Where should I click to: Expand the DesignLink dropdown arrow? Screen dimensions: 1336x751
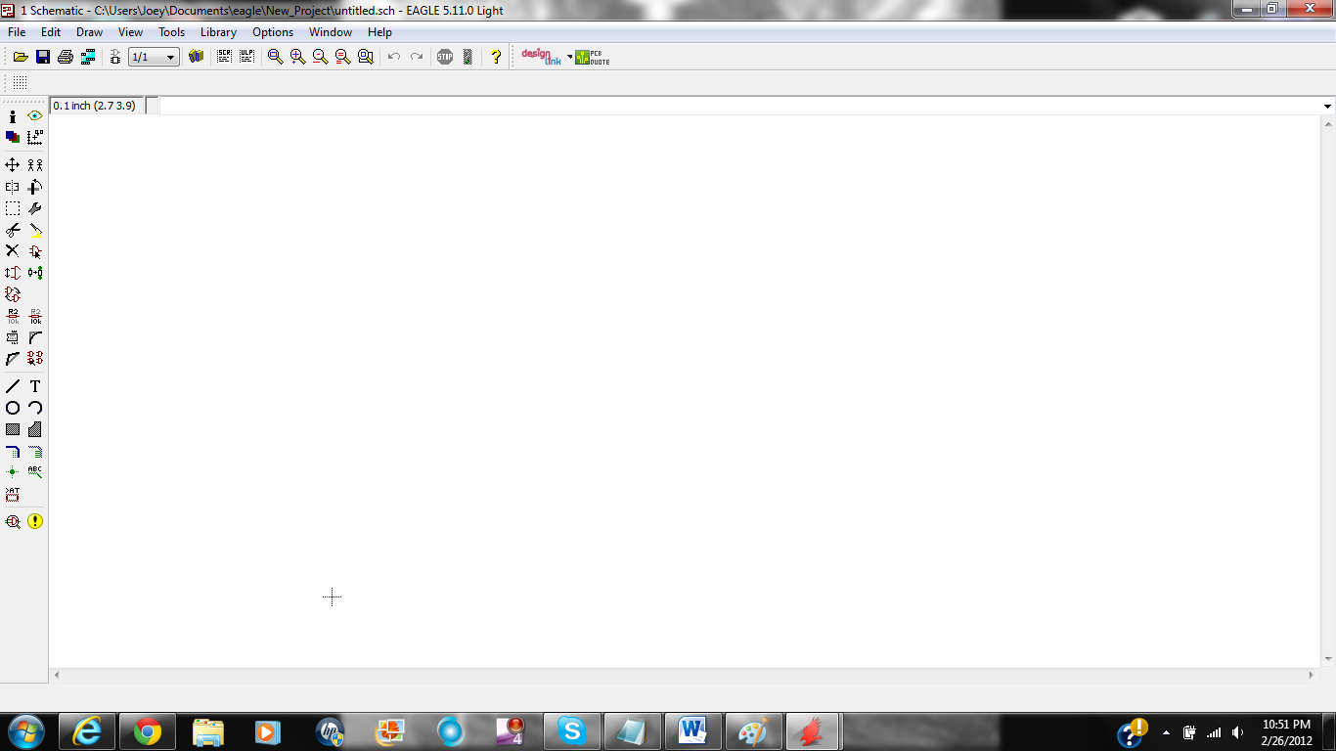pyautogui.click(x=569, y=57)
